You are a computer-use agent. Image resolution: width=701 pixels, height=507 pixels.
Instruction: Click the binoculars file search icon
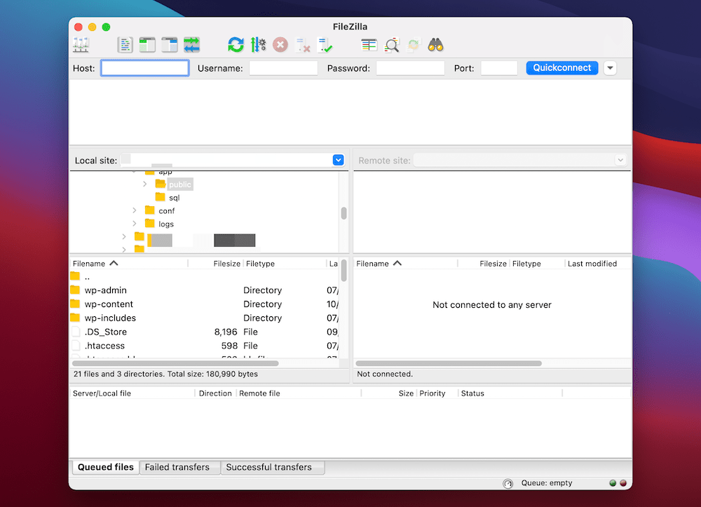435,45
